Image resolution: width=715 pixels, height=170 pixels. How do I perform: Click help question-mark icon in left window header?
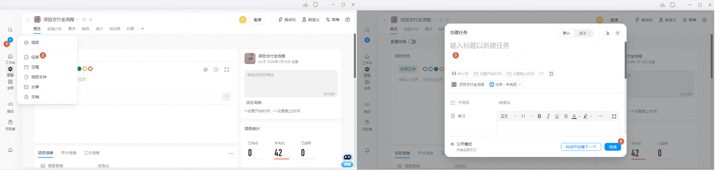point(347,20)
